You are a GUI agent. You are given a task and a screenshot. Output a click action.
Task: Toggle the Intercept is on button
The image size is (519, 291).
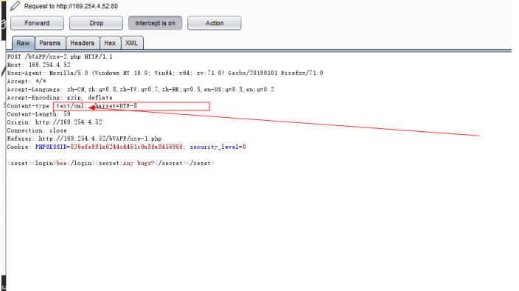[155, 23]
